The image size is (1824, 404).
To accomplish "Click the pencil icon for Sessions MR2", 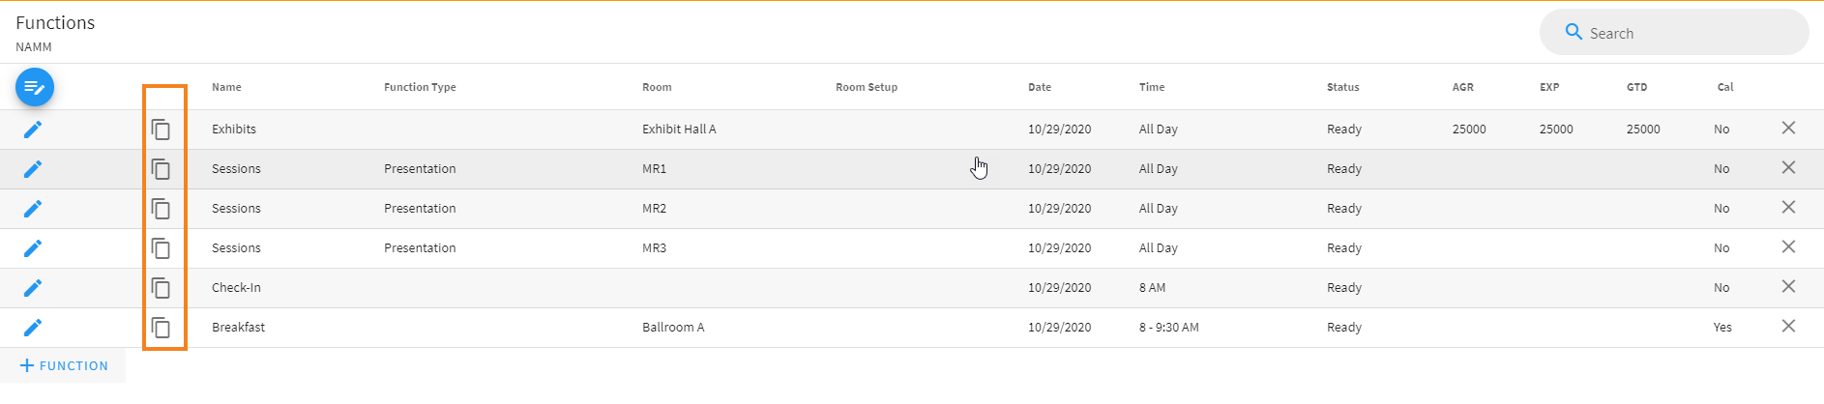I will (x=33, y=209).
